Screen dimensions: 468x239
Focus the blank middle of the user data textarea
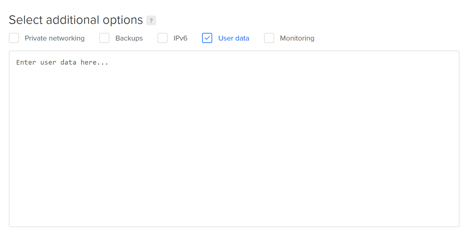[234, 139]
